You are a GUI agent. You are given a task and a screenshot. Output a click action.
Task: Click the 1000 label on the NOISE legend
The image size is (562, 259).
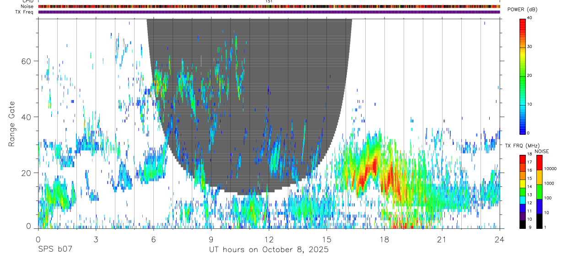click(548, 183)
